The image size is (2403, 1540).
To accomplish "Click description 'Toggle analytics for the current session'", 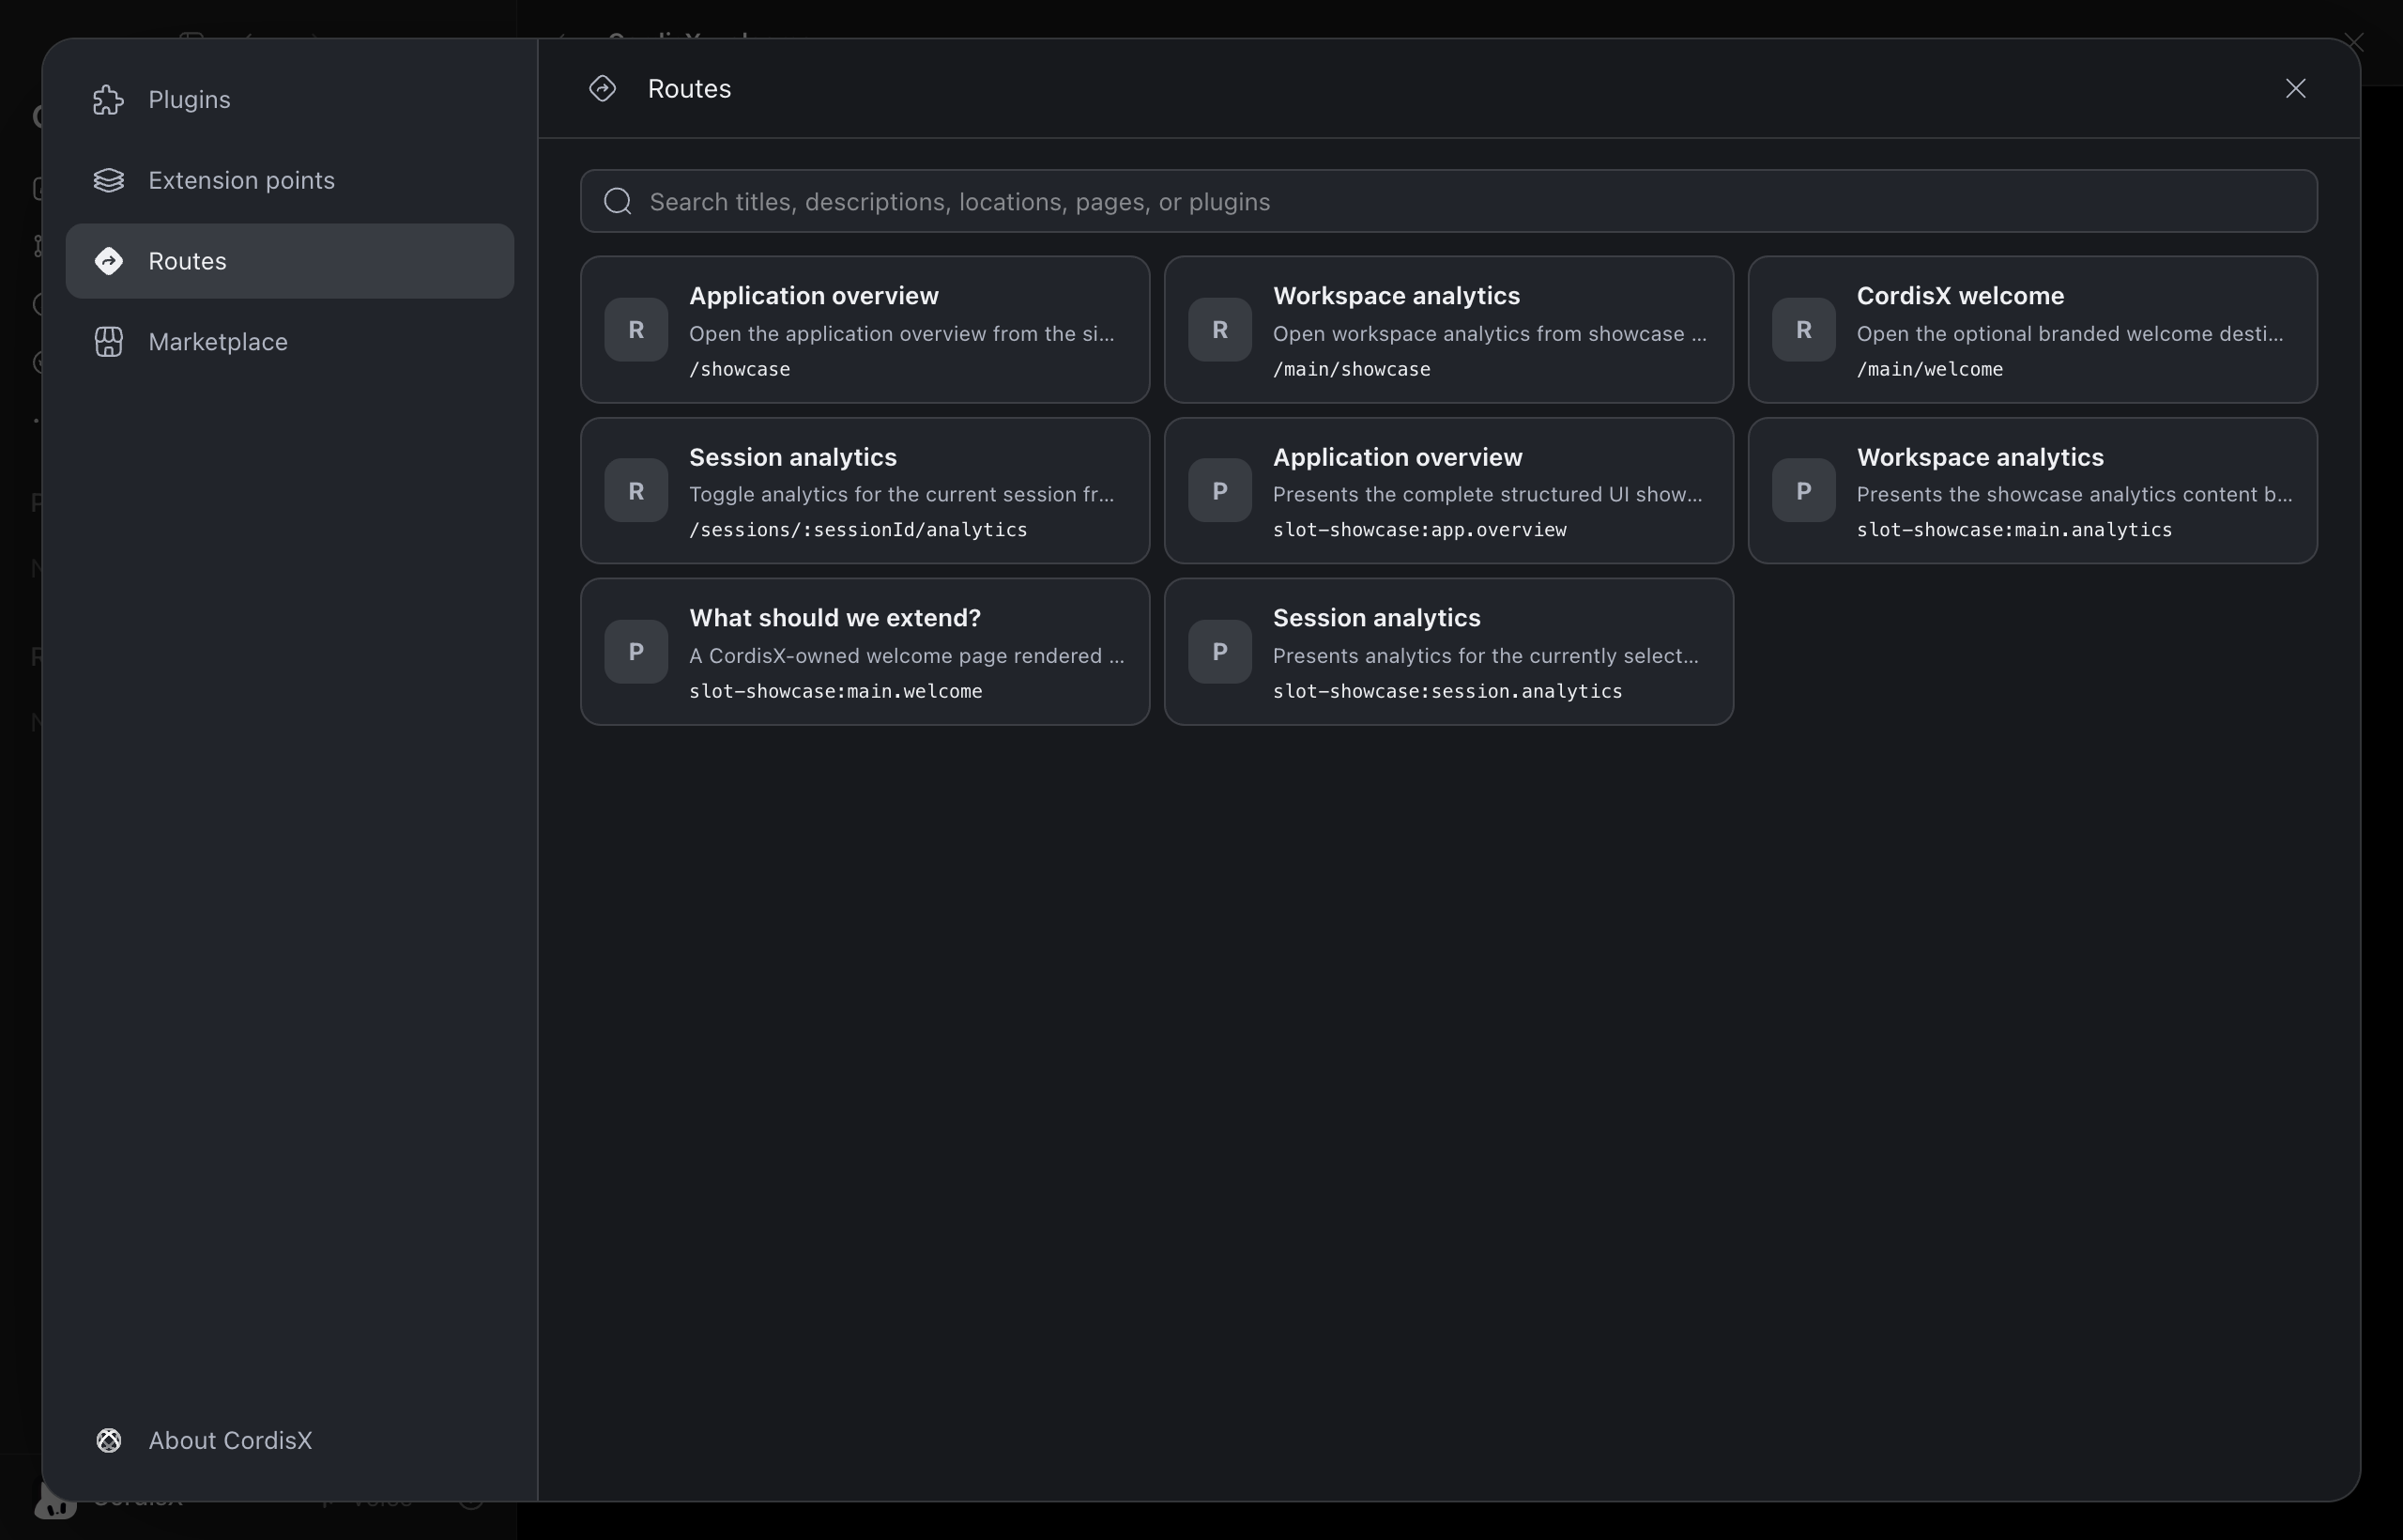I will pos(900,495).
